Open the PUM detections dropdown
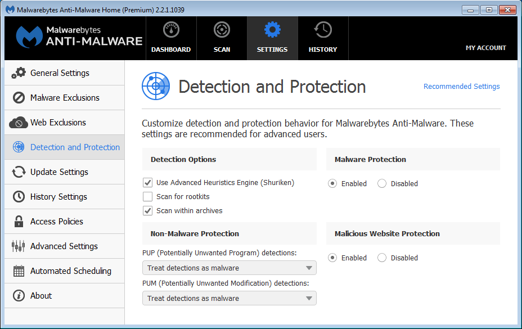This screenshot has height=329, width=522. 229,298
